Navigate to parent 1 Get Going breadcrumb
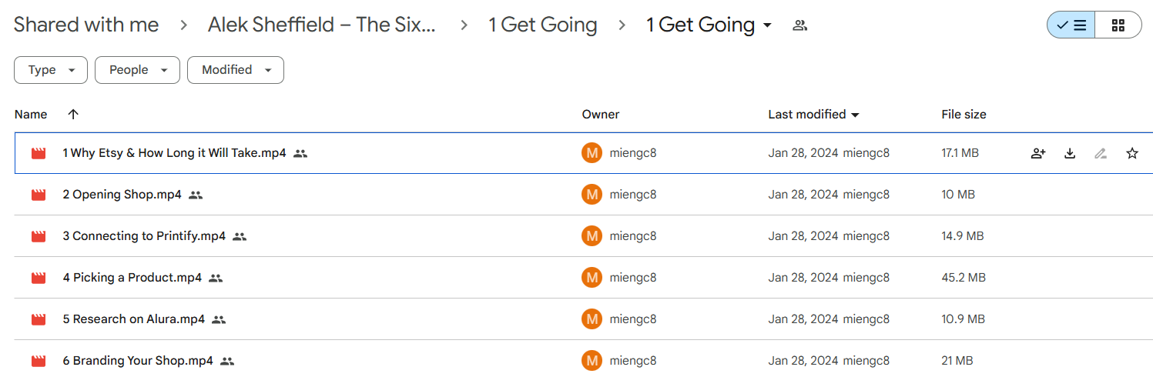This screenshot has height=377, width=1153. click(x=543, y=25)
